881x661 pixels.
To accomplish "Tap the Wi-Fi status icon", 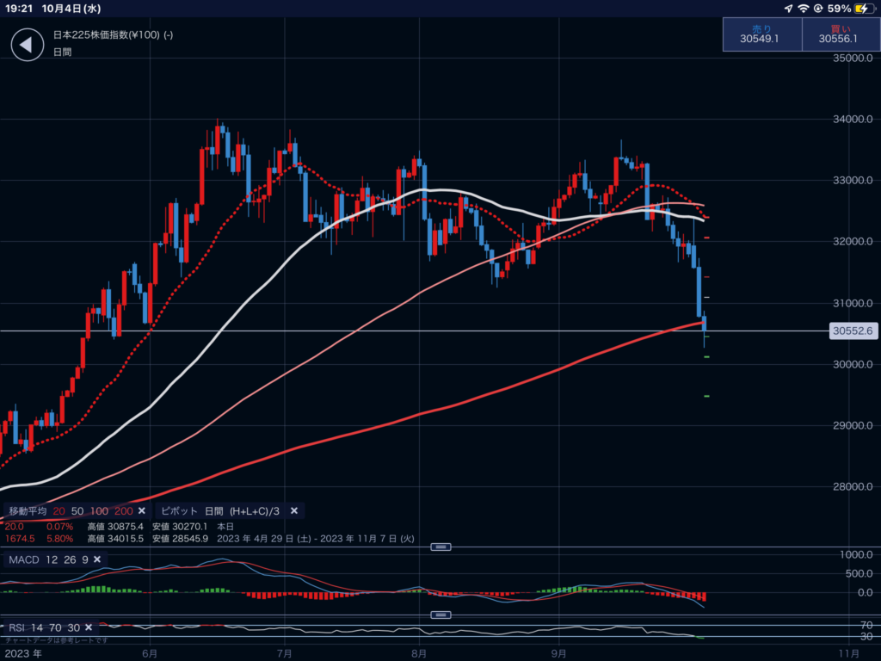I will click(x=804, y=9).
